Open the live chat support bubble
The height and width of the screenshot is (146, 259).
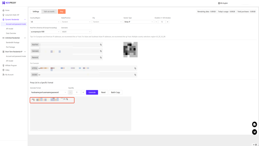coord(254,124)
